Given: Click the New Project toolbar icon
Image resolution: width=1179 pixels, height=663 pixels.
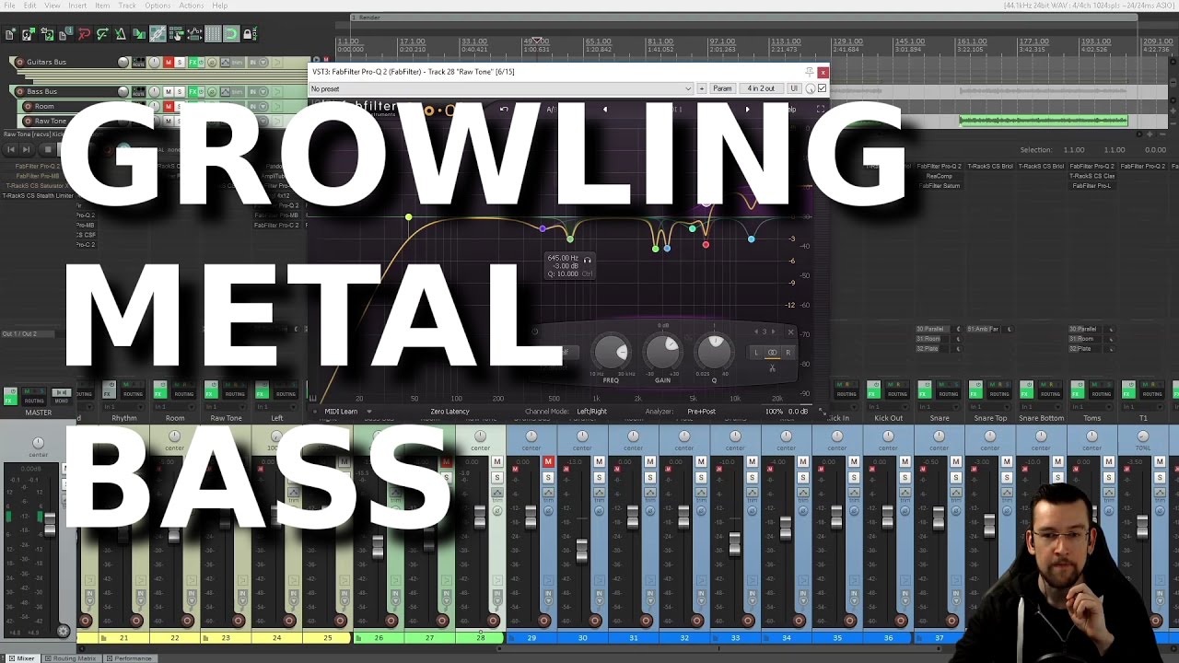Looking at the screenshot, I should [10, 34].
